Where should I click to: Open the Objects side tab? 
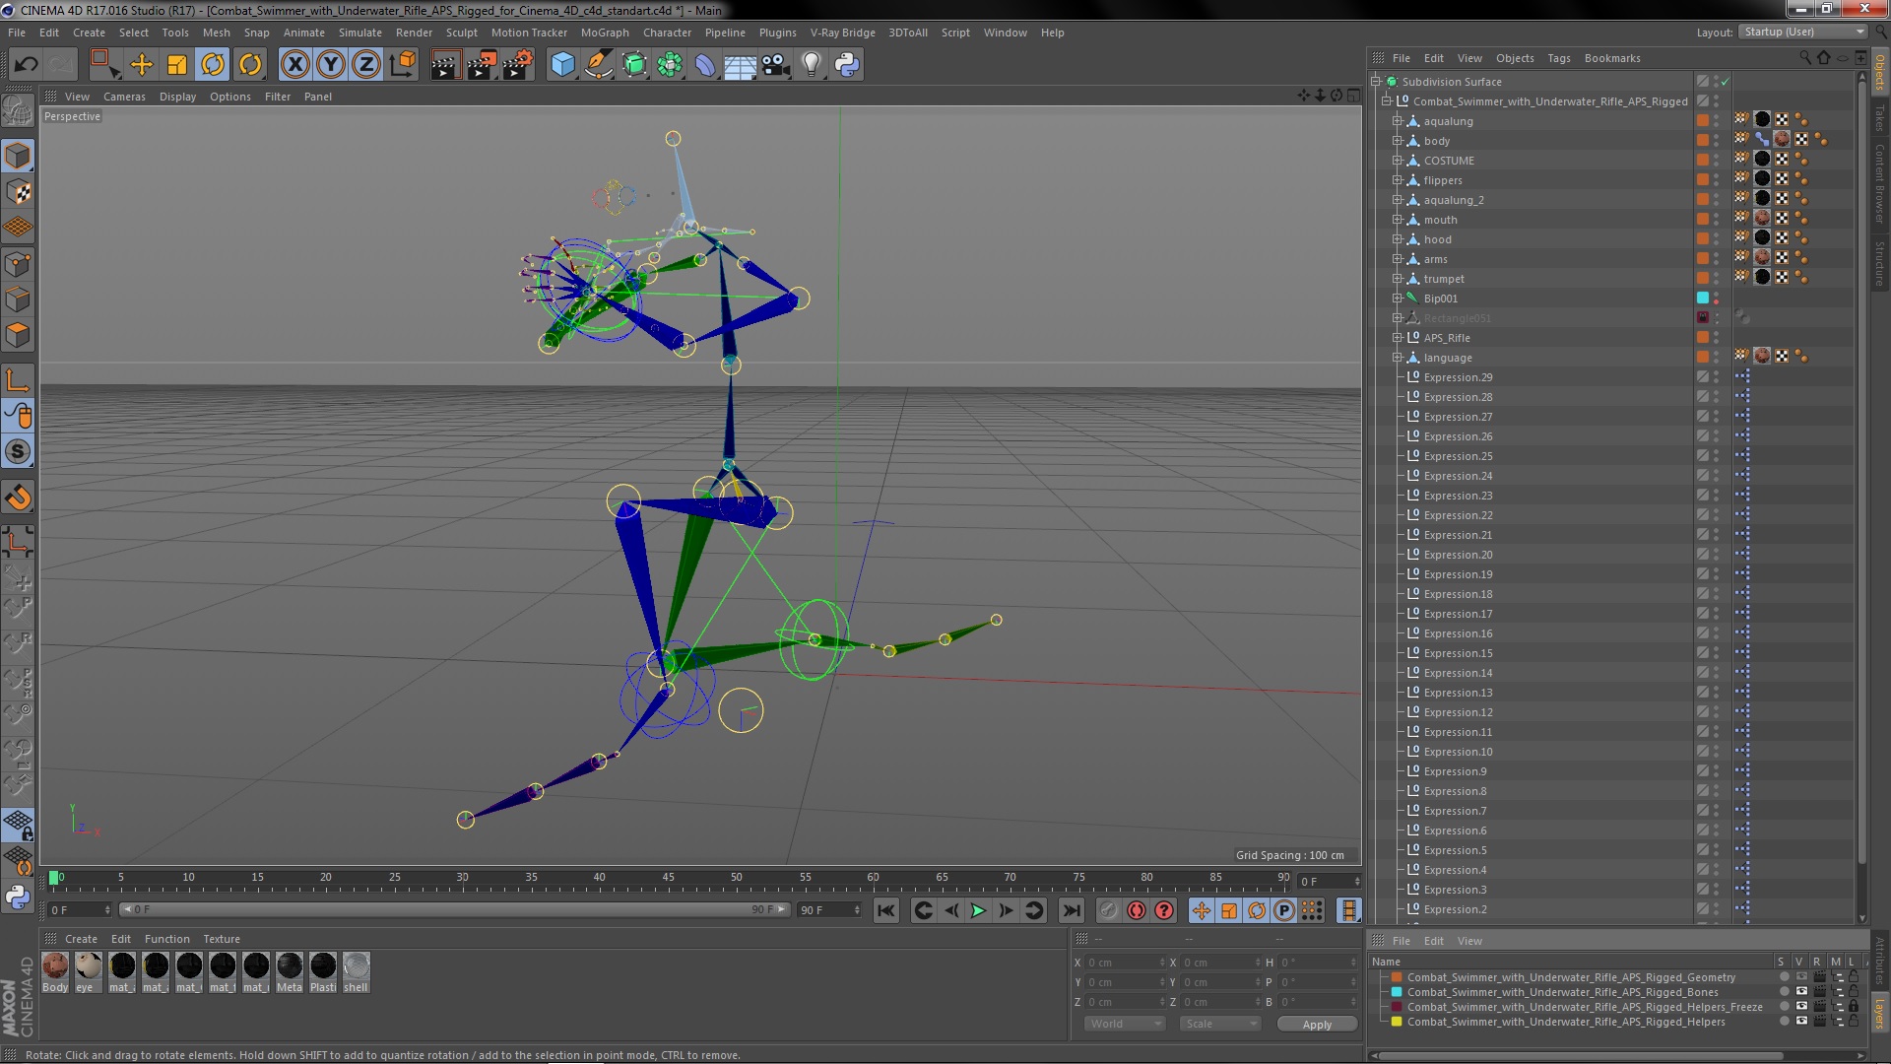pyautogui.click(x=1879, y=73)
